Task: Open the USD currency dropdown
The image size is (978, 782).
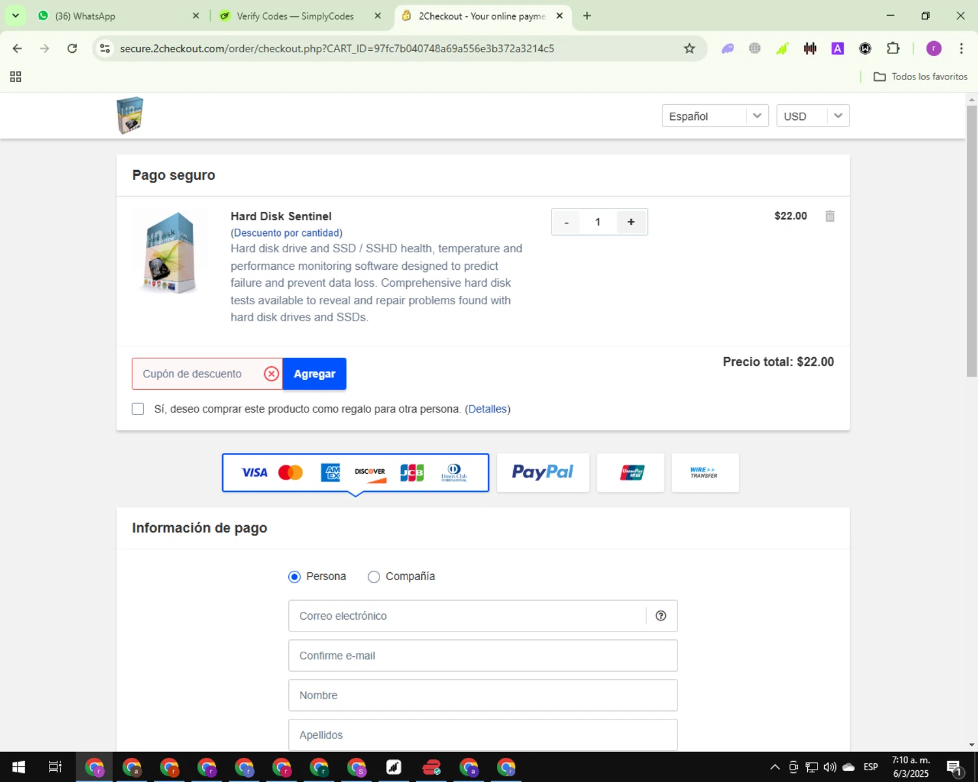Action: pyautogui.click(x=812, y=116)
